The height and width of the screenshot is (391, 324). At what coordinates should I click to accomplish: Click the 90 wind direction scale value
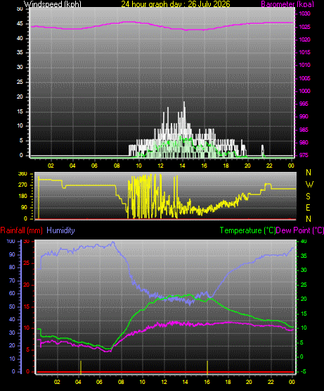click(x=24, y=207)
